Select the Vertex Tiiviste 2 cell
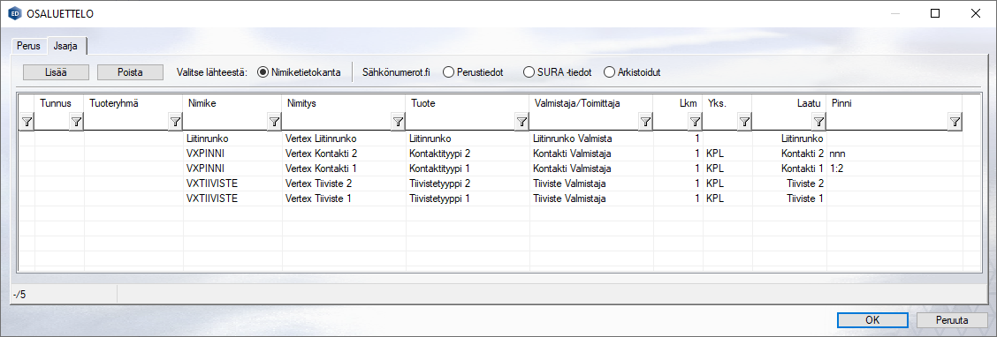 pos(344,183)
